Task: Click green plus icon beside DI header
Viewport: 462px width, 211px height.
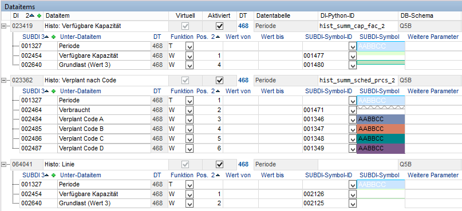Action: pyautogui.click(x=39, y=15)
